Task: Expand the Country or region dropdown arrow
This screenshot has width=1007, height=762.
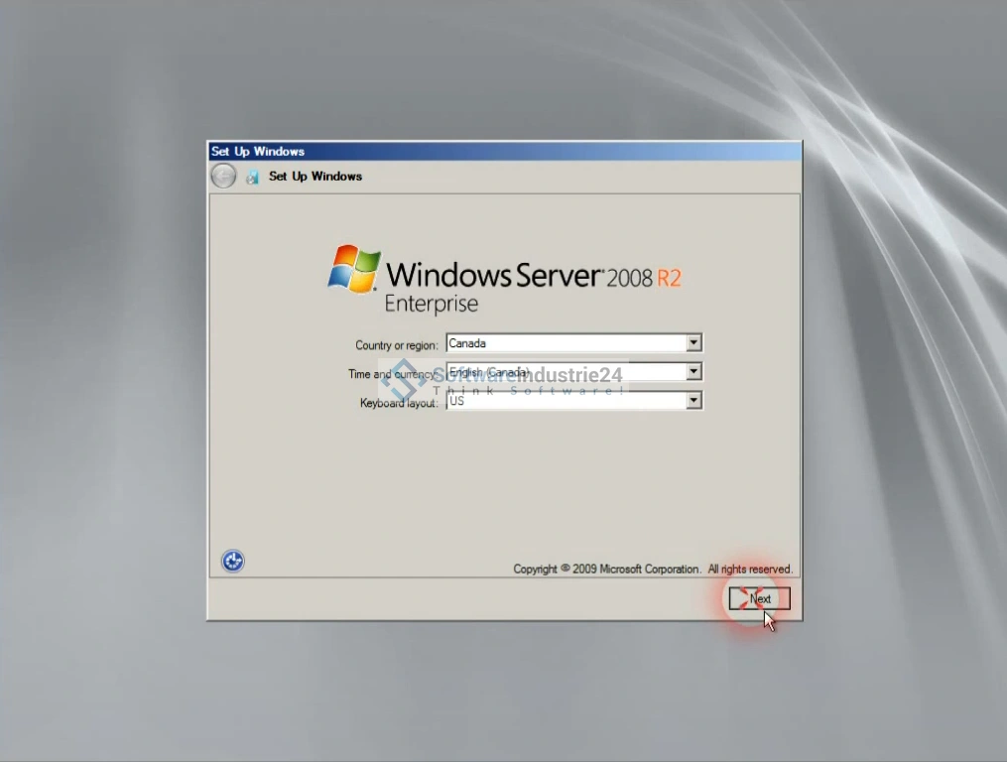Action: pos(693,343)
